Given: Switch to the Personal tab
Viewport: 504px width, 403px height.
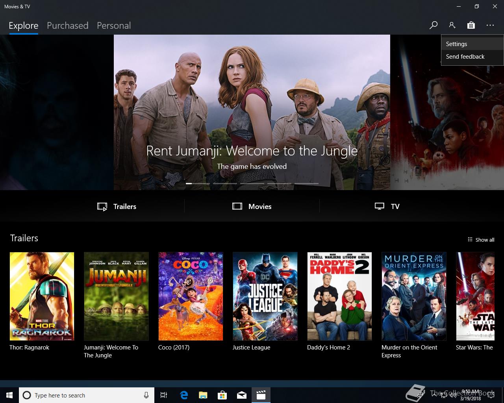Looking at the screenshot, I should pos(114,26).
